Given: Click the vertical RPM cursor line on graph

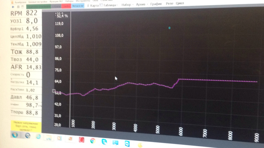Looking at the screenshot, I should click(x=71, y=69).
